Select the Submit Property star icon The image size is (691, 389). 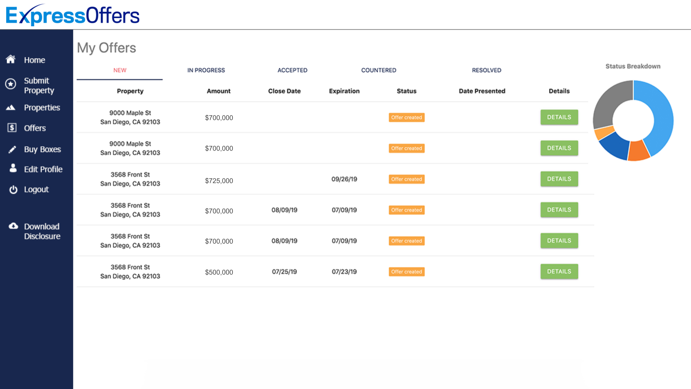point(11,84)
